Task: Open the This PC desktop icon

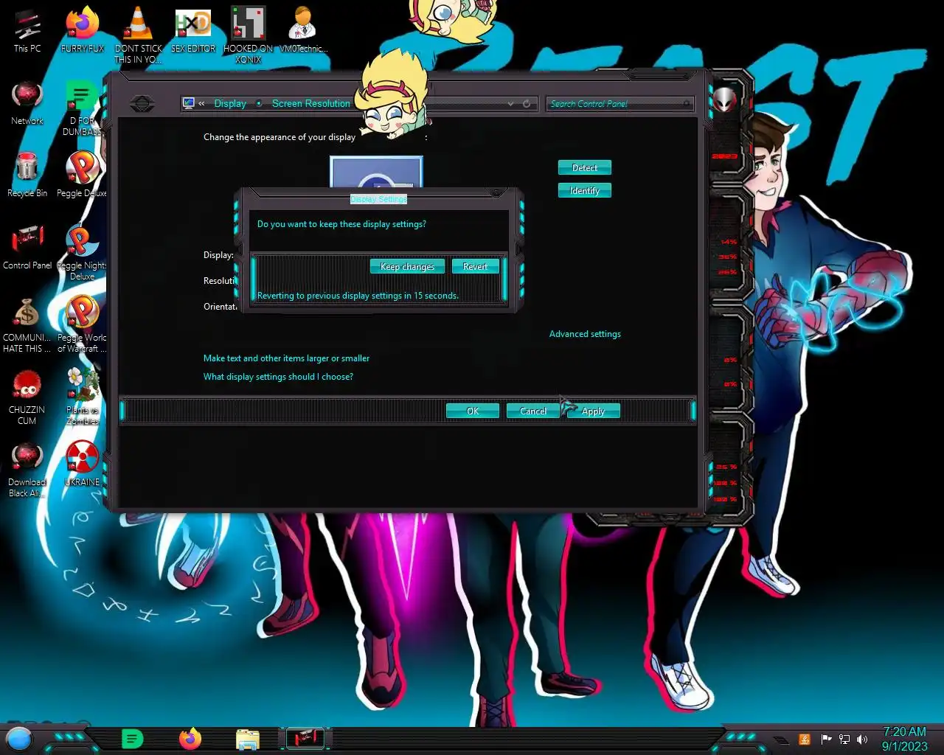Action: click(27, 31)
